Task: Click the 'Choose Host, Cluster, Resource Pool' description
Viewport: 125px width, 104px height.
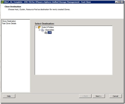Action: coord(39,9)
